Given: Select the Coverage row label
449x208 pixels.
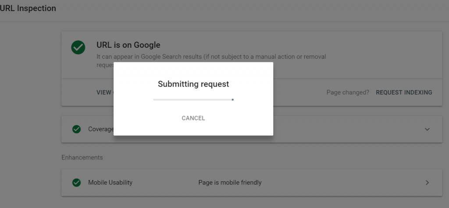Looking at the screenshot, I should (x=101, y=129).
